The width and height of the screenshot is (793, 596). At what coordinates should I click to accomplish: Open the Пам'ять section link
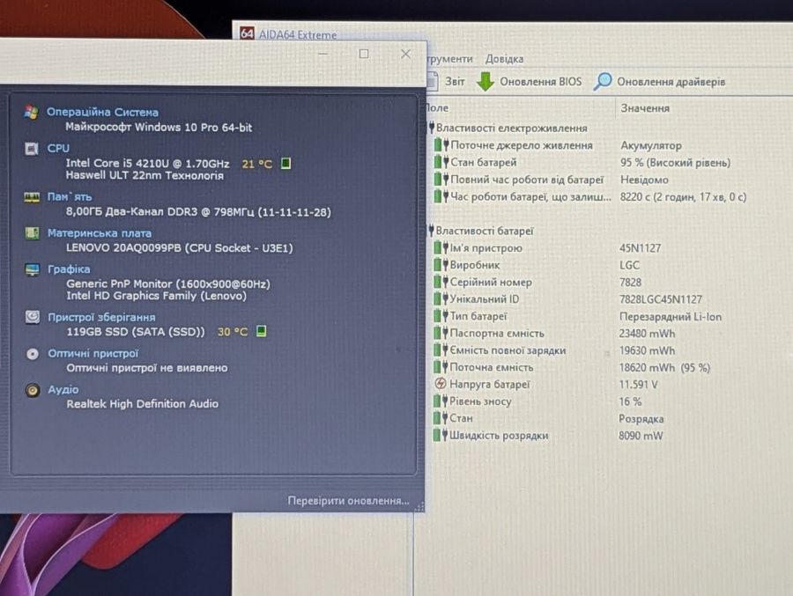click(70, 196)
